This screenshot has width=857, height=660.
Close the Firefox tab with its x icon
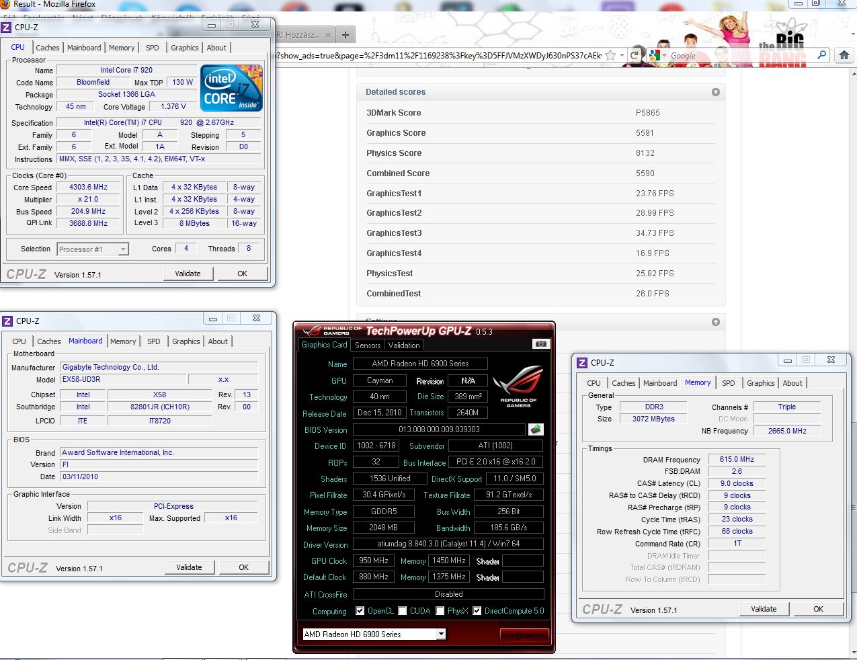point(328,35)
